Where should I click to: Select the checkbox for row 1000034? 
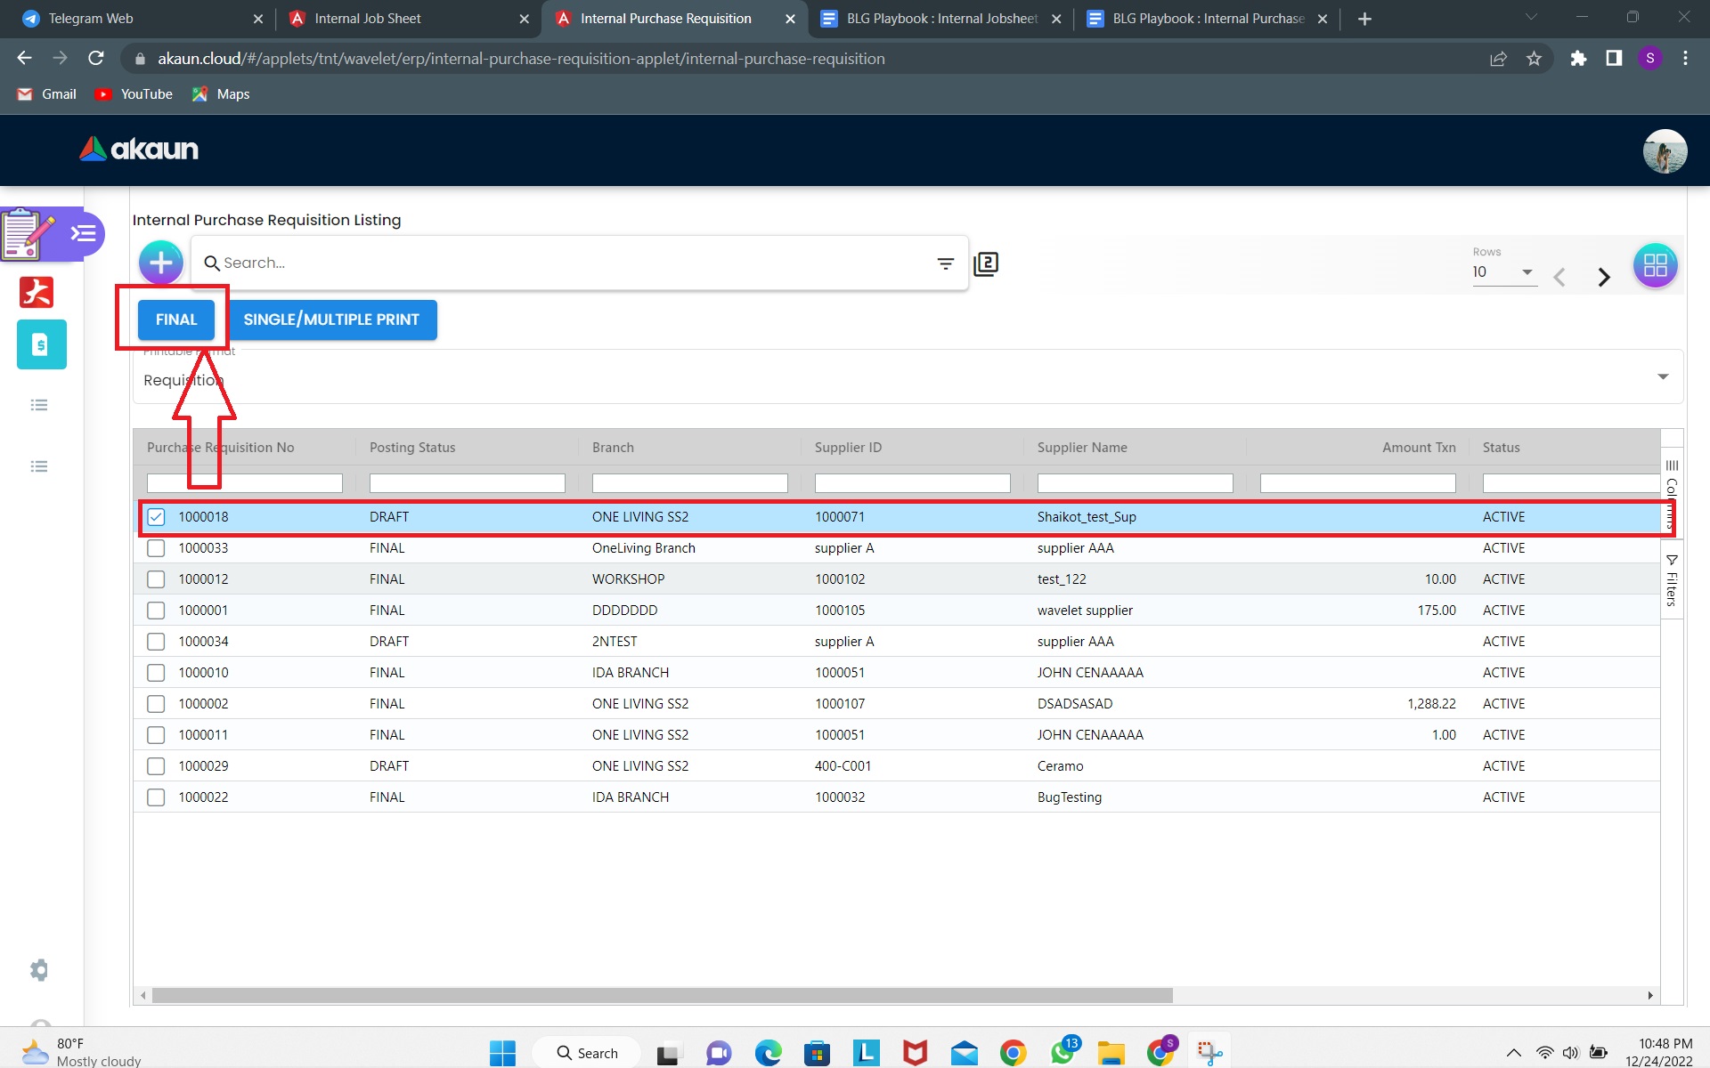coord(156,642)
